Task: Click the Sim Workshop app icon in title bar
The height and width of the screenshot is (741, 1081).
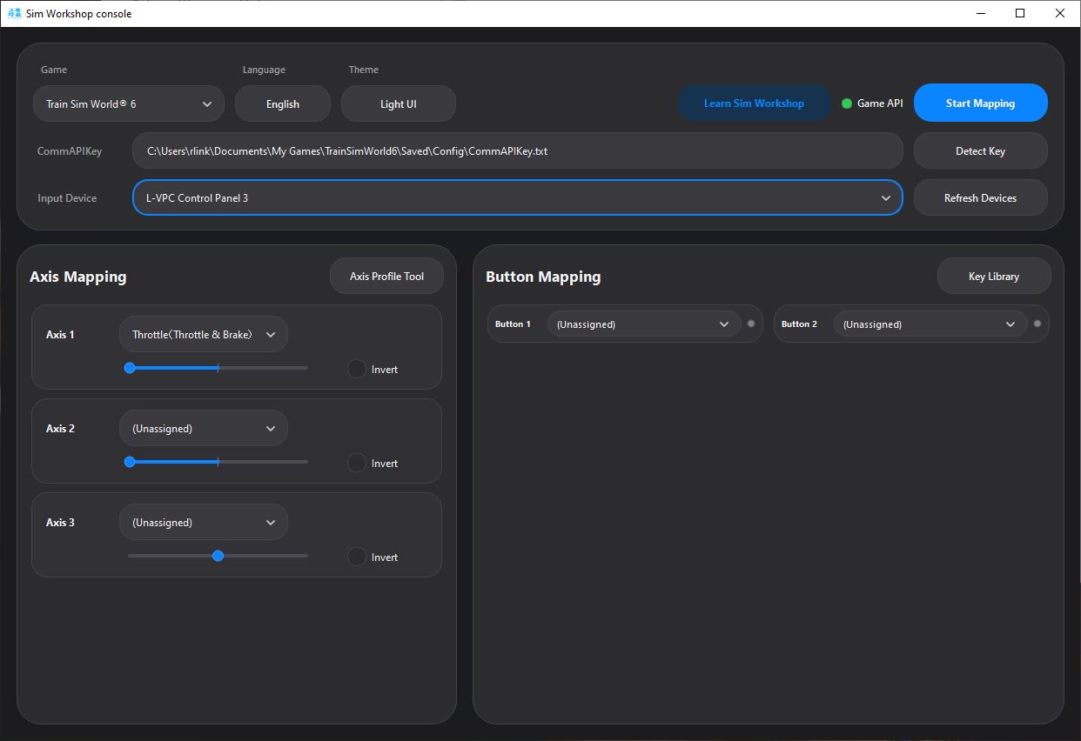Action: tap(14, 13)
